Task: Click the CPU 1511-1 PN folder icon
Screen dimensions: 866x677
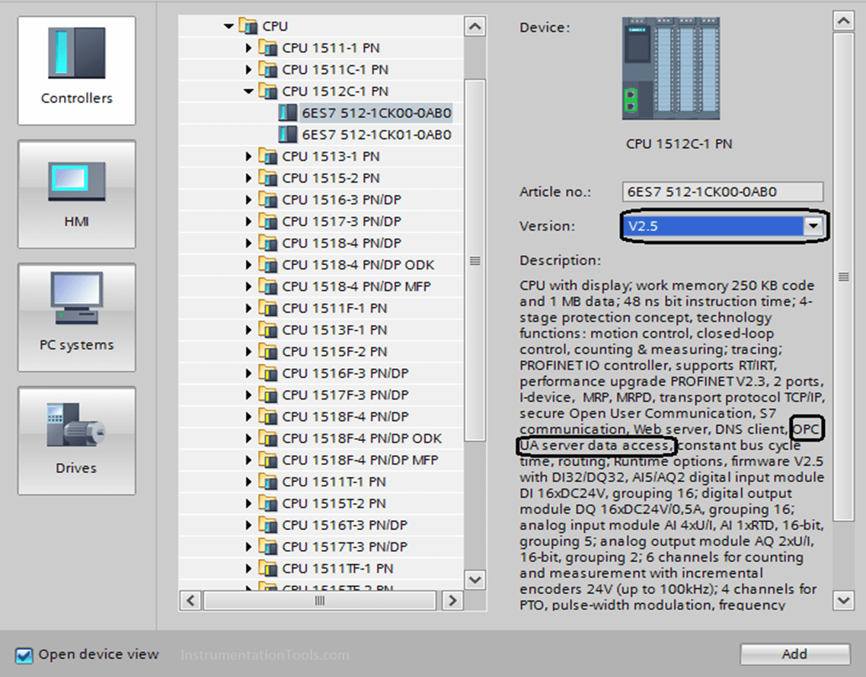Action: (268, 48)
